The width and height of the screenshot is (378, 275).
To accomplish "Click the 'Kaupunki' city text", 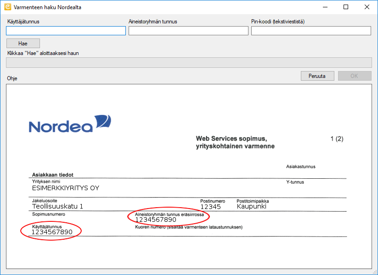I will [x=251, y=206].
